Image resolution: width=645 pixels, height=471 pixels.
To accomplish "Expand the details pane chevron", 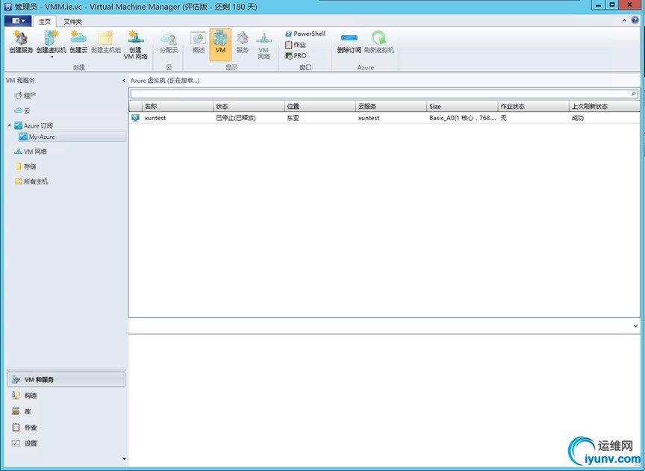I will (x=635, y=326).
